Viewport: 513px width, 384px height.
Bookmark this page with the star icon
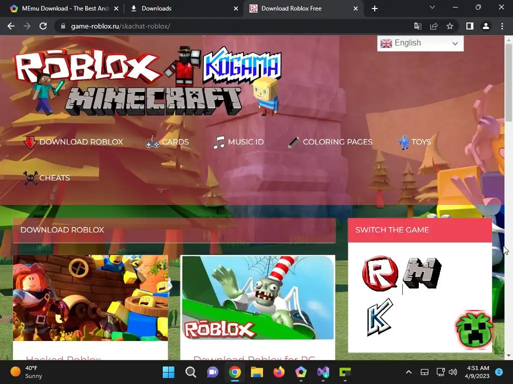click(450, 26)
